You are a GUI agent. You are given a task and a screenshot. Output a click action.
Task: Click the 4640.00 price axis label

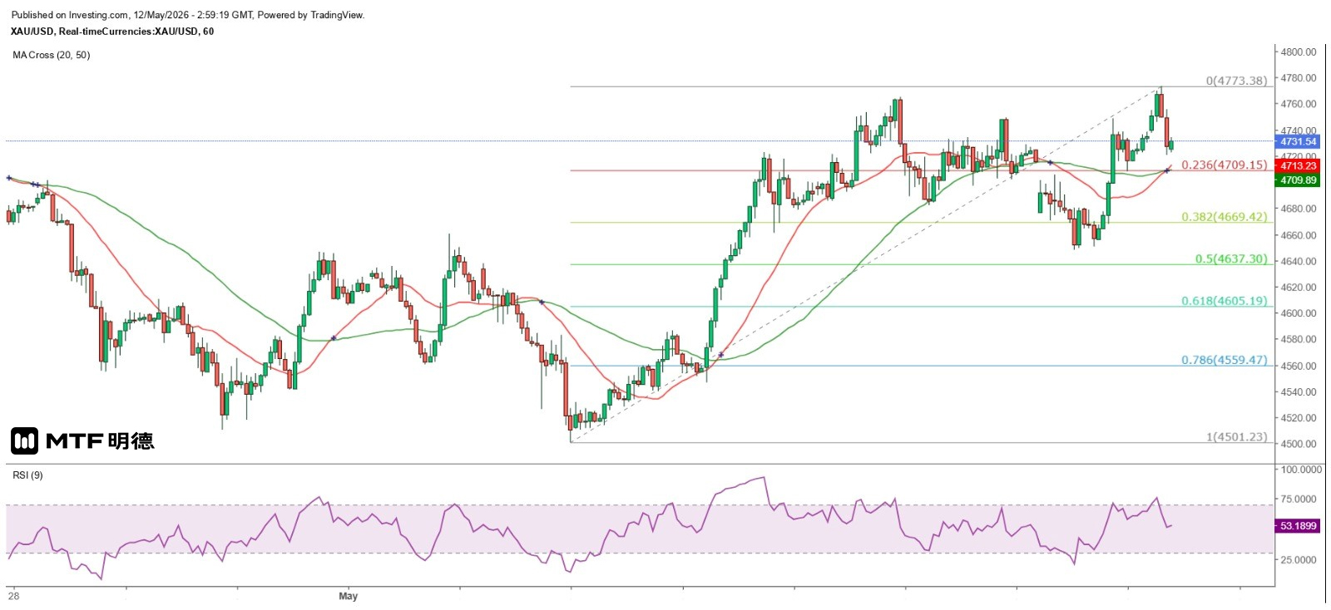[1299, 261]
